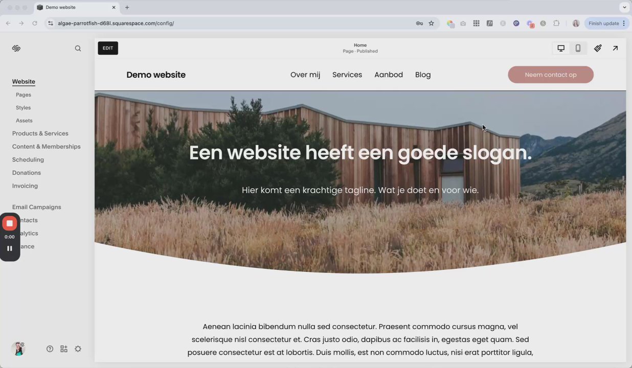
Task: Open Assets in sidebar
Action: coord(24,121)
